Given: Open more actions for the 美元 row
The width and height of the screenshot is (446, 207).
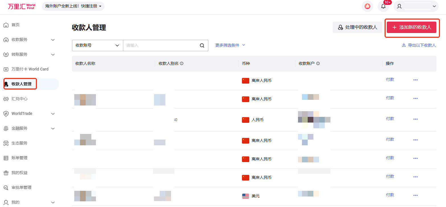Looking at the screenshot, I should tap(415, 195).
